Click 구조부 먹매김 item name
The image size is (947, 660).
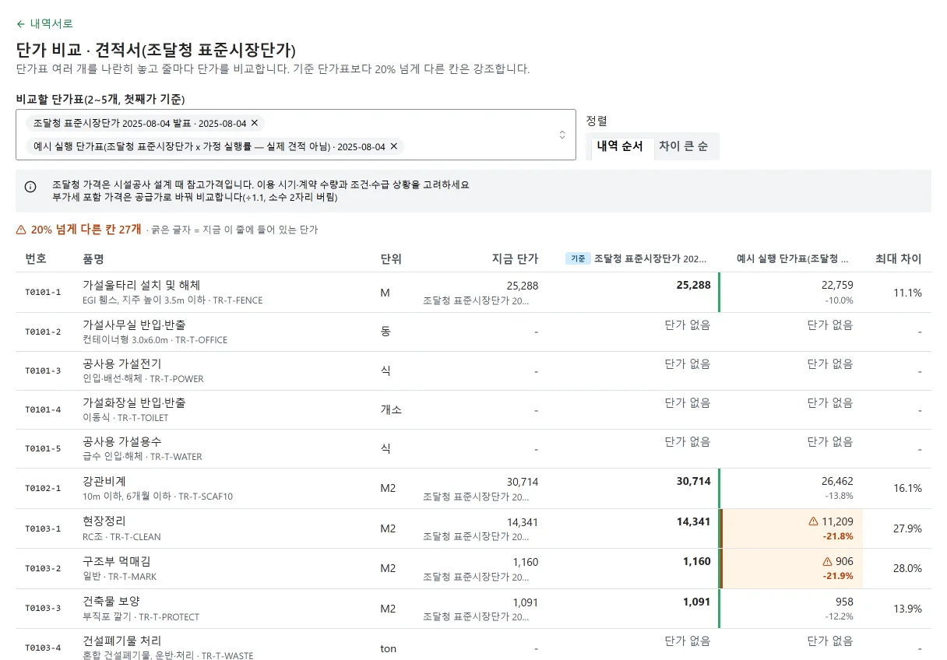coord(117,561)
